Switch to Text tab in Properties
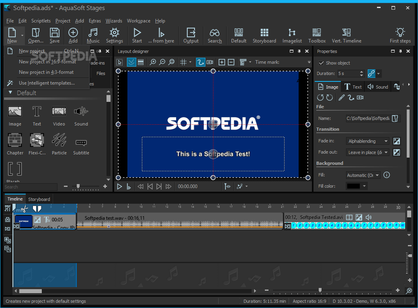Screen dimensions: 418x308 (353, 87)
